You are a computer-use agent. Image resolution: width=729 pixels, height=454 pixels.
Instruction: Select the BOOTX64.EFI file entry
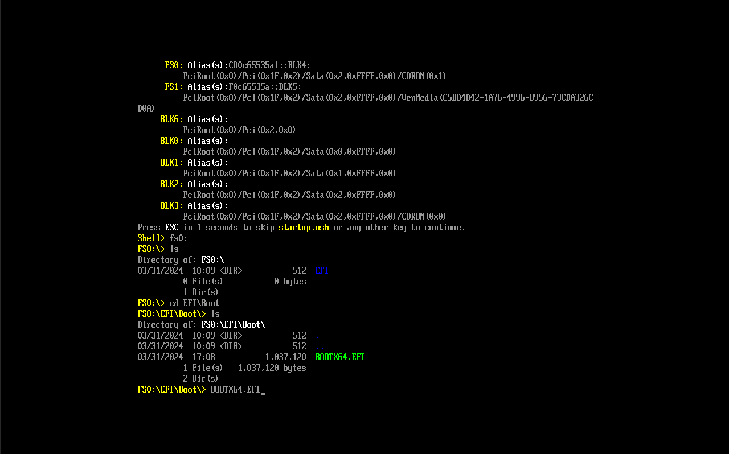coord(340,357)
